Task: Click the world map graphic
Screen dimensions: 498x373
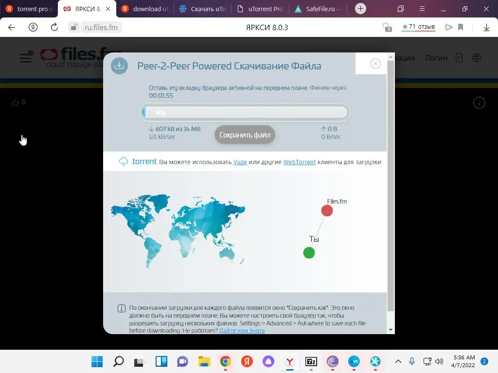Action: click(178, 231)
